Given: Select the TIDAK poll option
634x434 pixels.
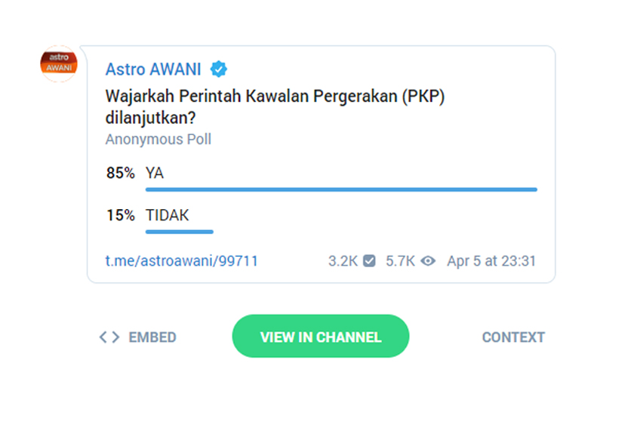Looking at the screenshot, I should [x=167, y=215].
